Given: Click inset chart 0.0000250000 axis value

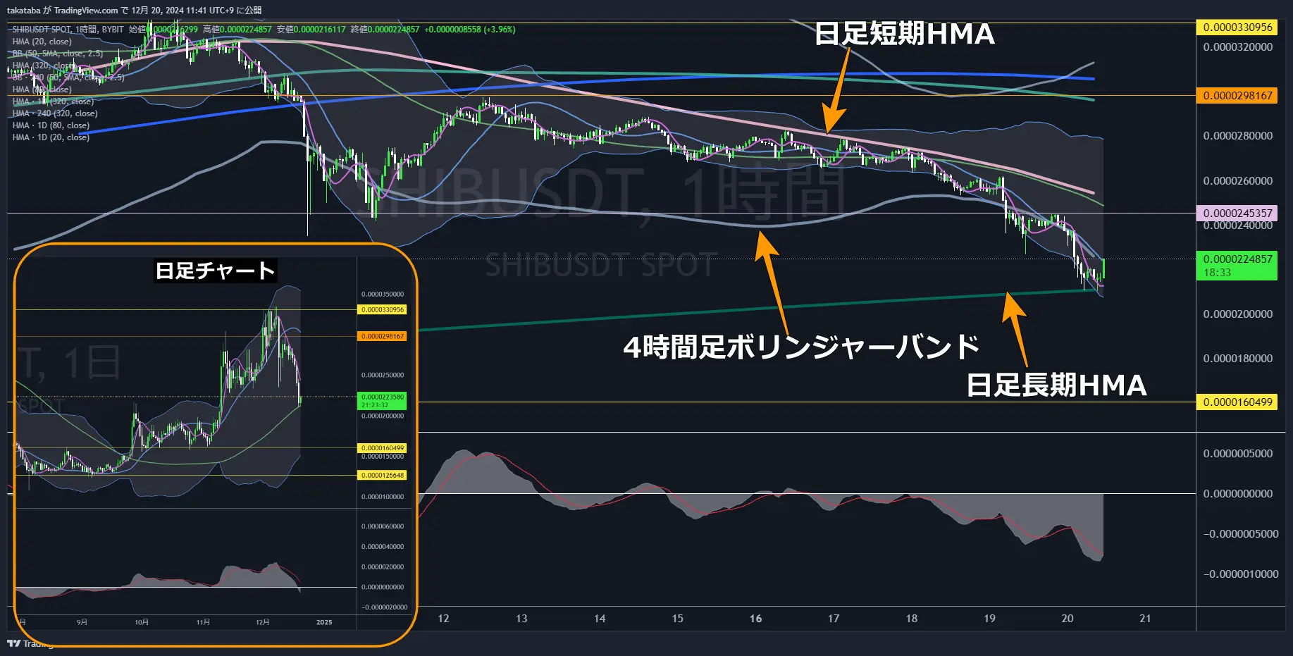Looking at the screenshot, I should 383,376.
